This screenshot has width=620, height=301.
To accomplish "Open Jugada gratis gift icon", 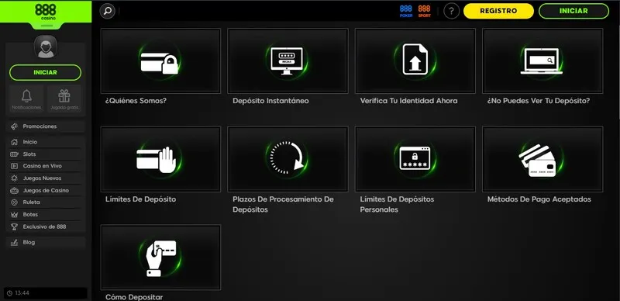I will 64,96.
